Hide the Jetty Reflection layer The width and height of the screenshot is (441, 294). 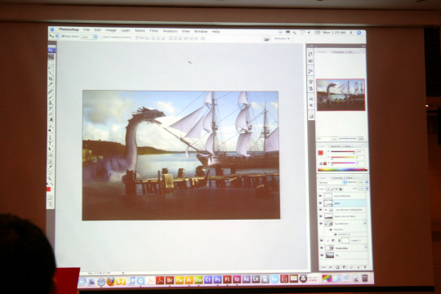(320, 196)
